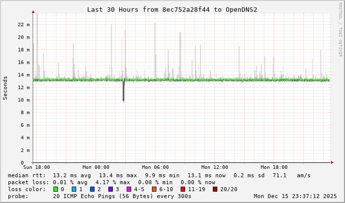Click the green loss color swatch for 0
This screenshot has width=345, height=203.
pos(55,189)
